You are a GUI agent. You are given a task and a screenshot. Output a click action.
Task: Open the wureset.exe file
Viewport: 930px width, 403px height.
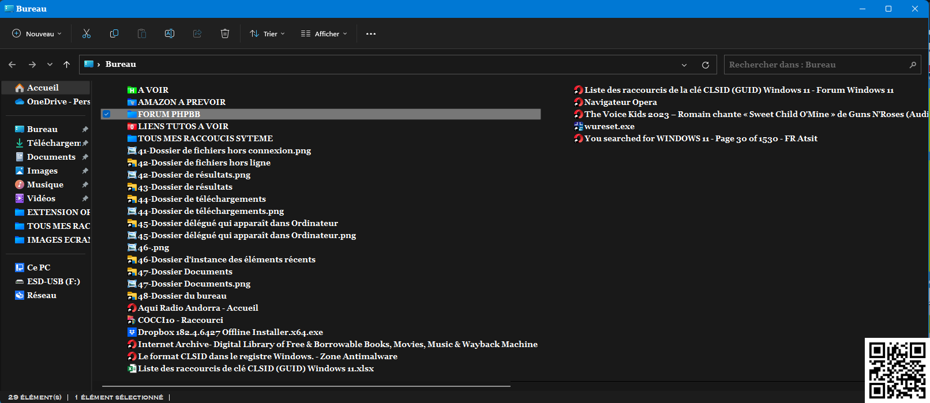(609, 126)
